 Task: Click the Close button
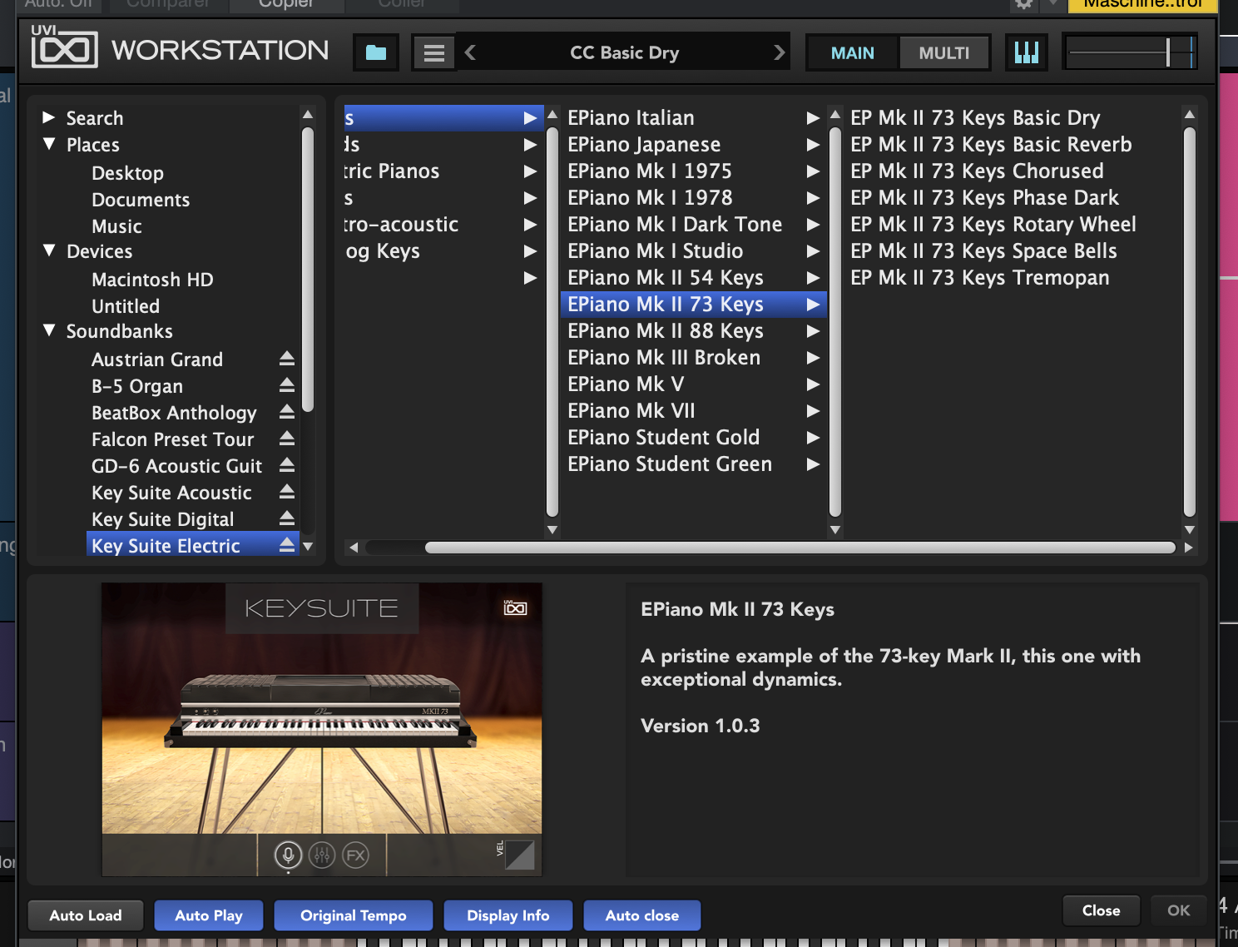point(1101,910)
